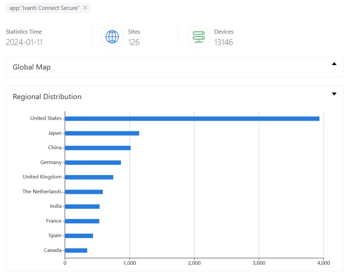Click the France bar in chart

[x=82, y=221]
